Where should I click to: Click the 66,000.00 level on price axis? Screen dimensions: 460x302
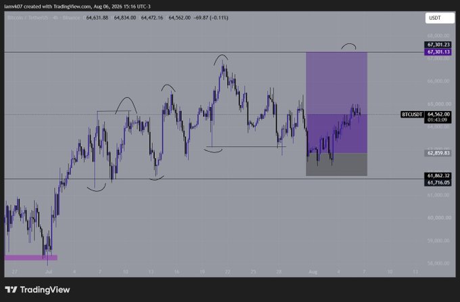coord(439,81)
